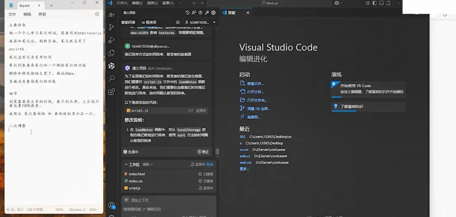Click 更多... under recent list
Screen dimensions: 456x217
(244, 169)
